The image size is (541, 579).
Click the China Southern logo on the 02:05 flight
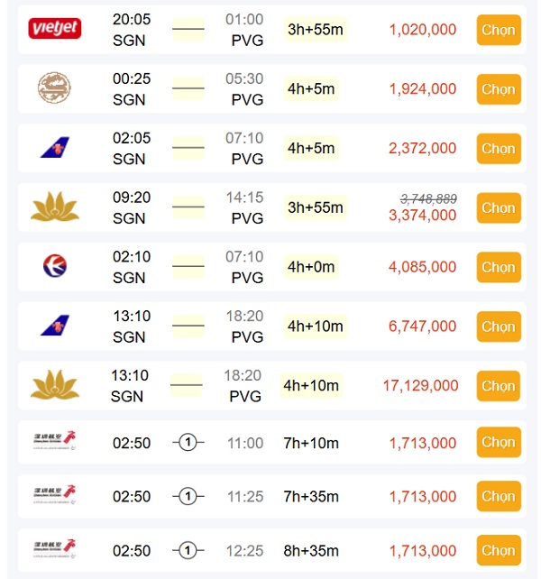(55, 148)
